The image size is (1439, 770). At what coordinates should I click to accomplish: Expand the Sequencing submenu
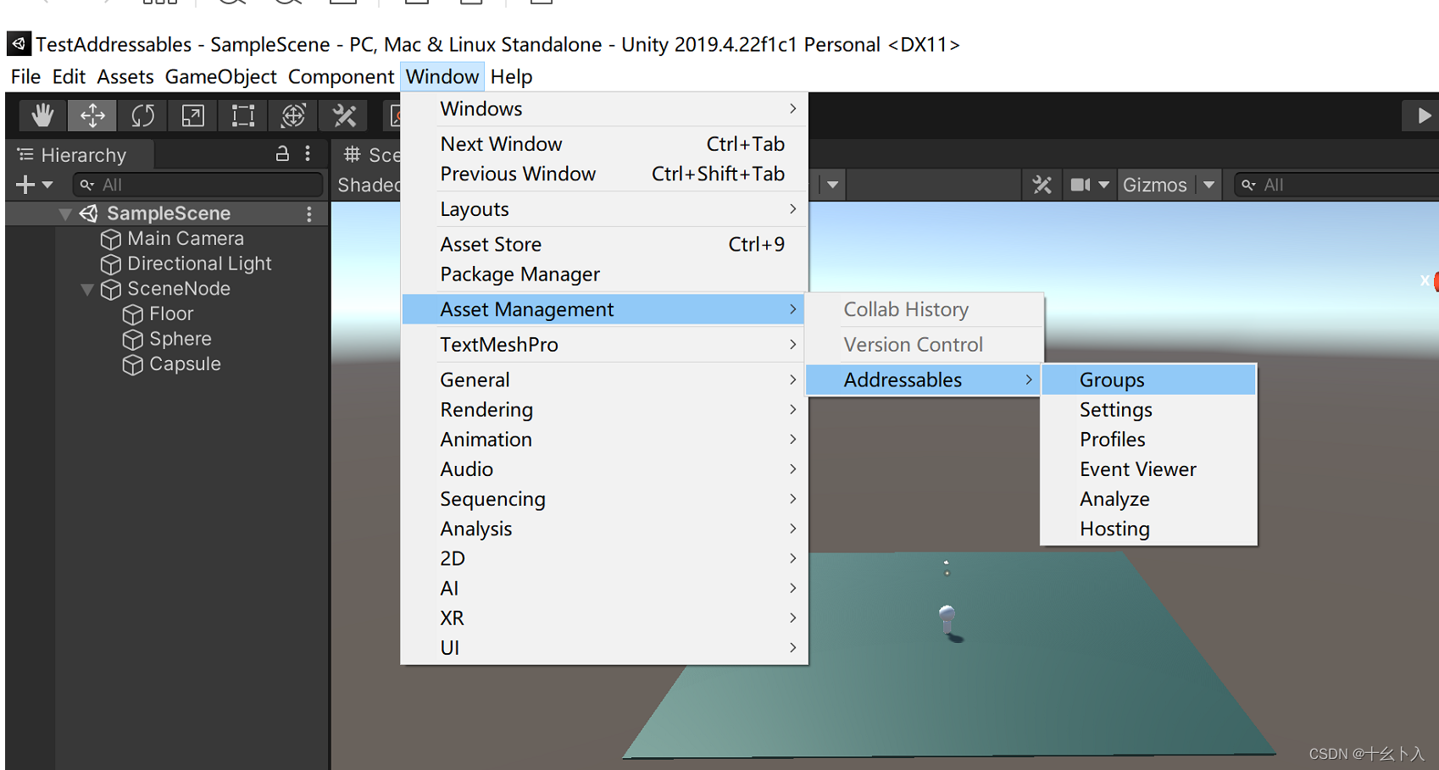[604, 499]
